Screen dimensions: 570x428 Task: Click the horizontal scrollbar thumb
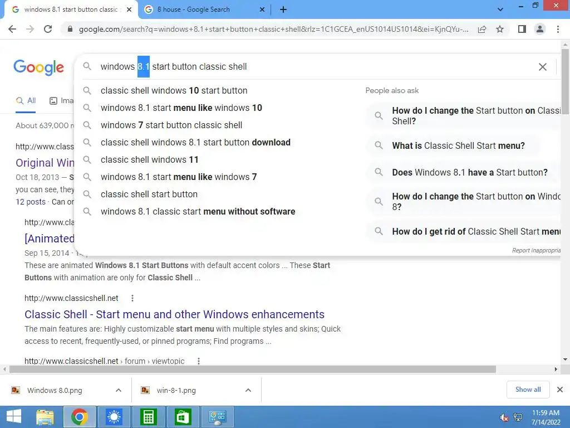tap(253, 369)
